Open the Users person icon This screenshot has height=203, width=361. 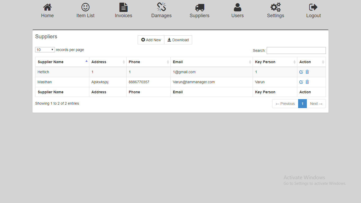point(237,7)
